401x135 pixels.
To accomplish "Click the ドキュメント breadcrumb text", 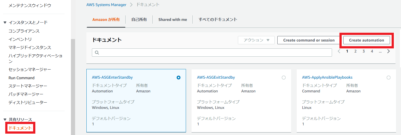I will (x=148, y=5).
